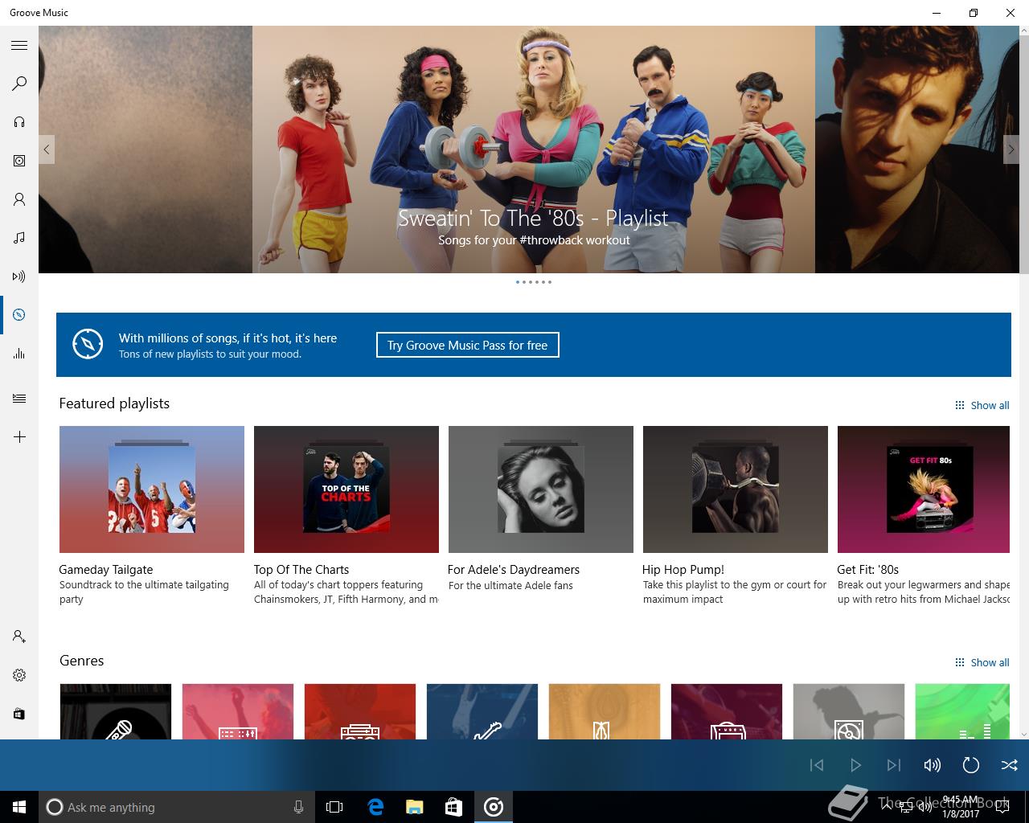Open Search in the sidebar
Screen dimensions: 1029x823
coord(19,84)
